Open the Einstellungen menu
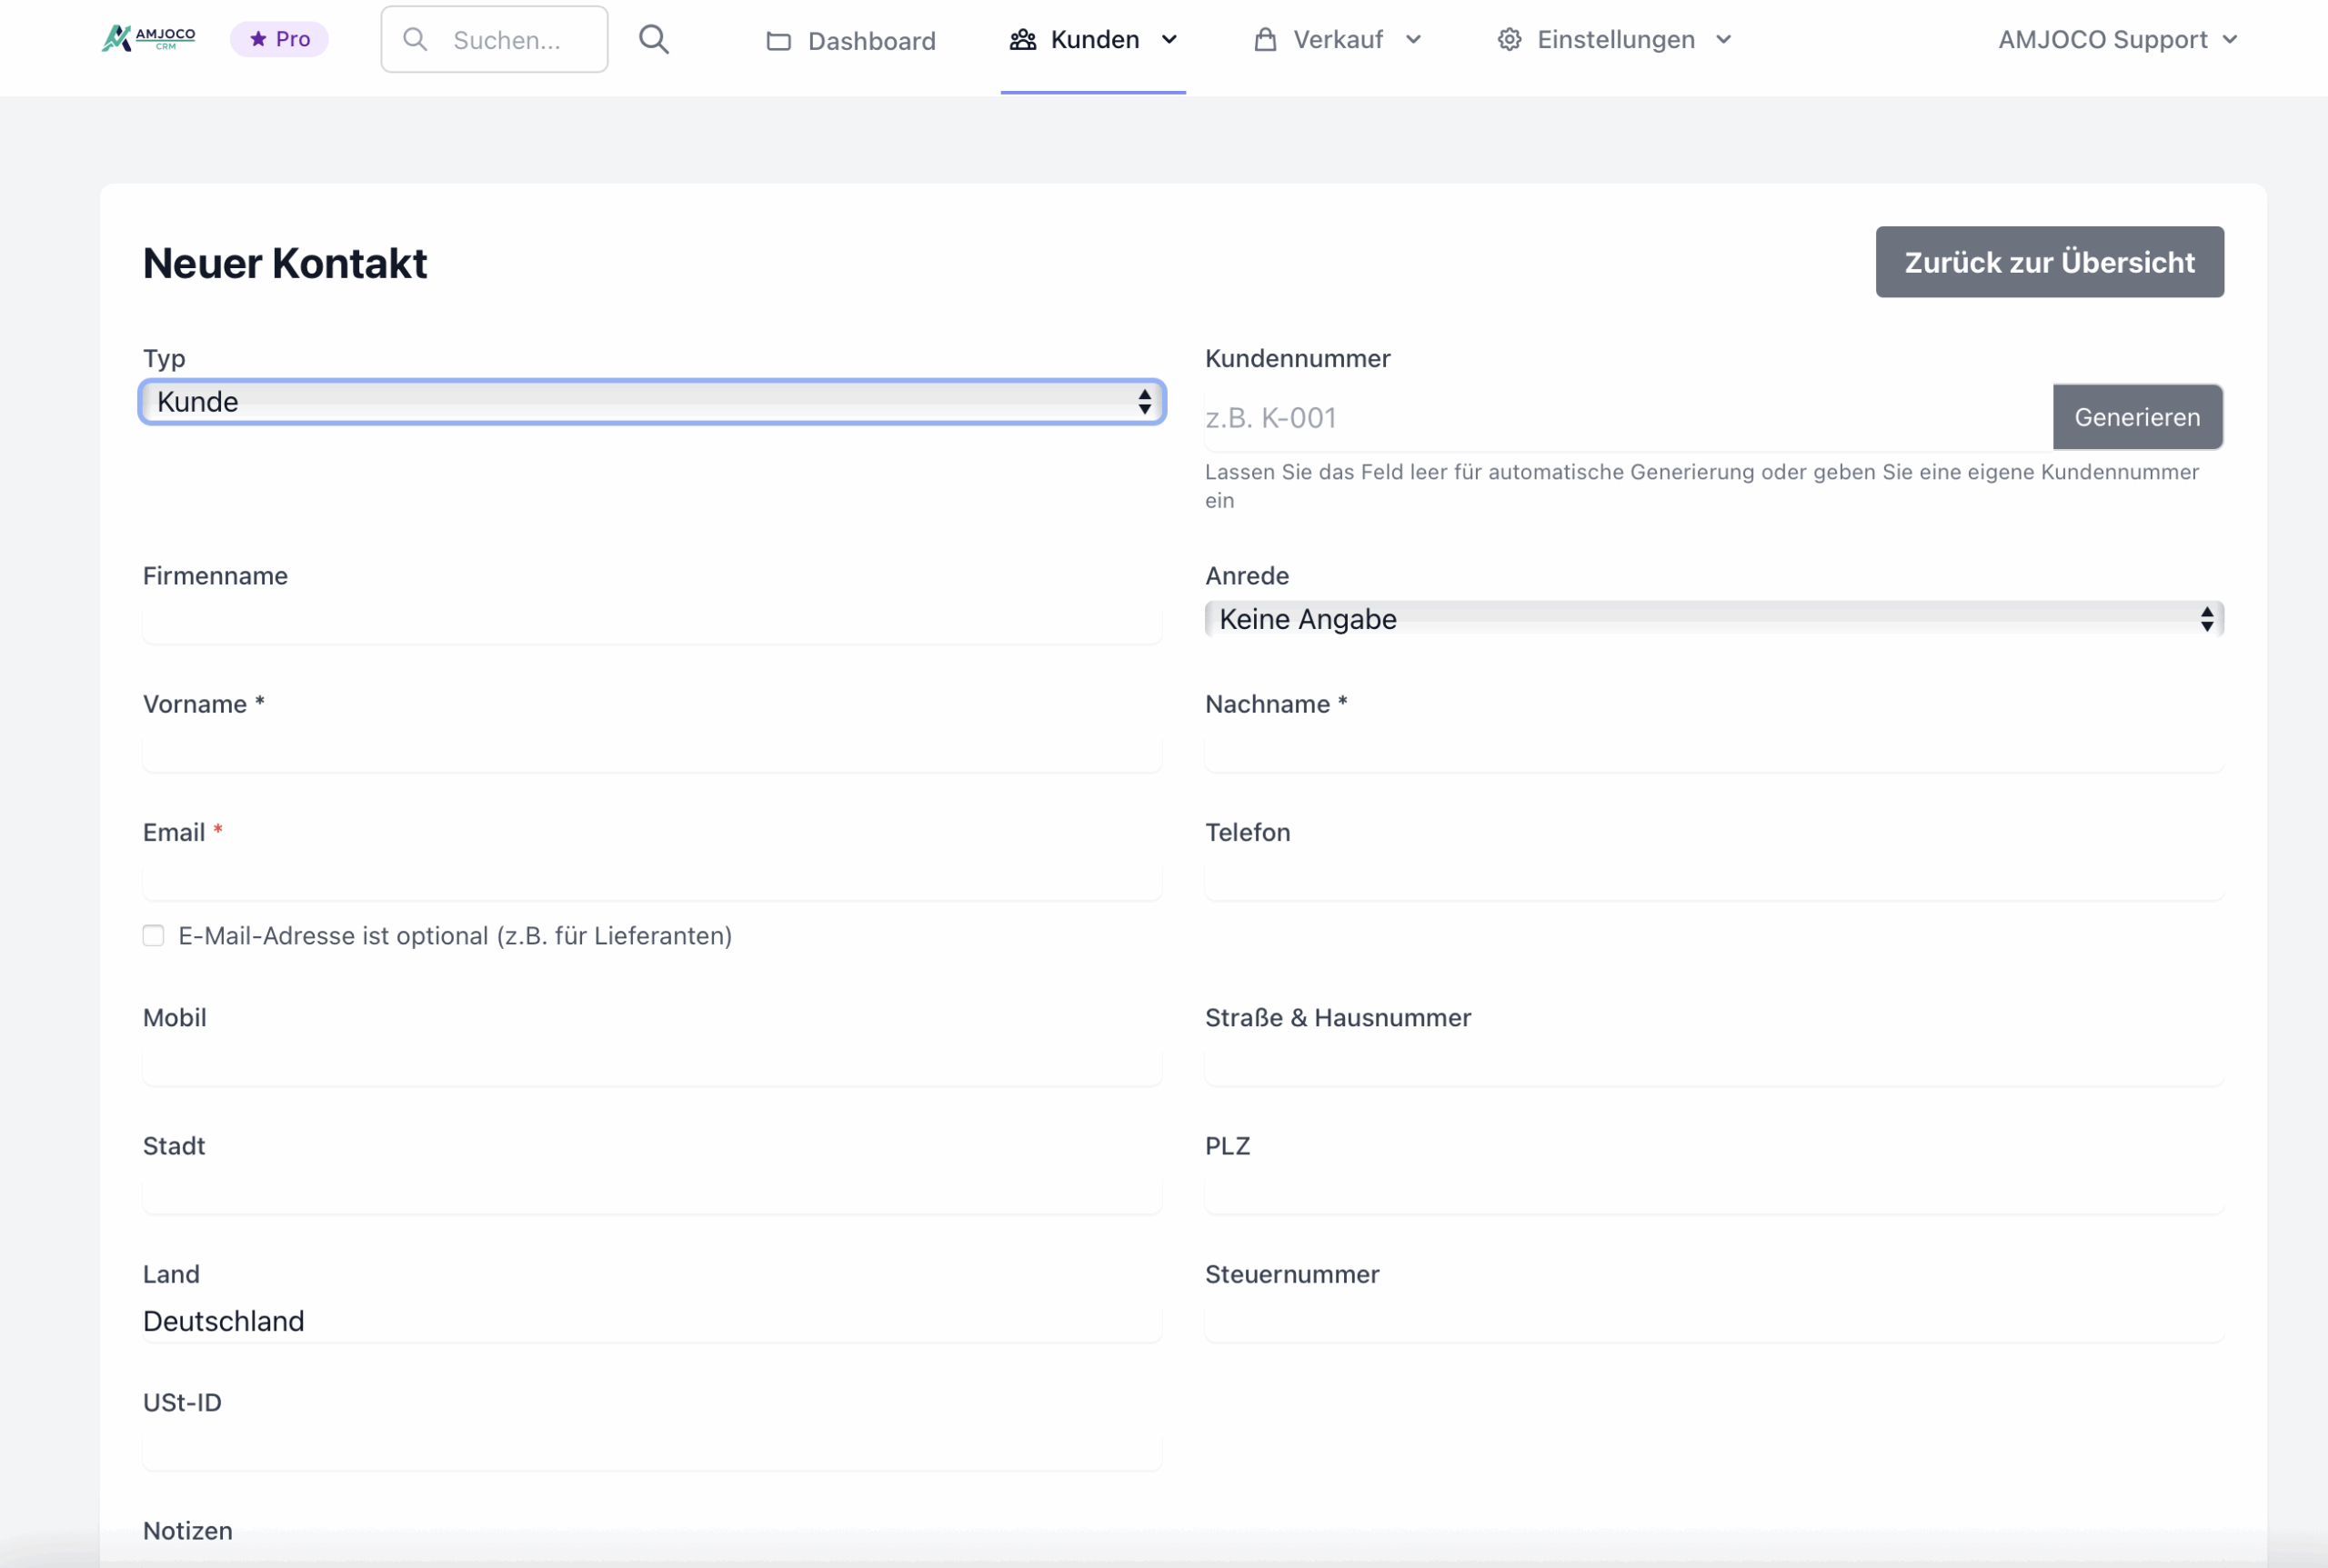The image size is (2328, 1568). point(1615,39)
